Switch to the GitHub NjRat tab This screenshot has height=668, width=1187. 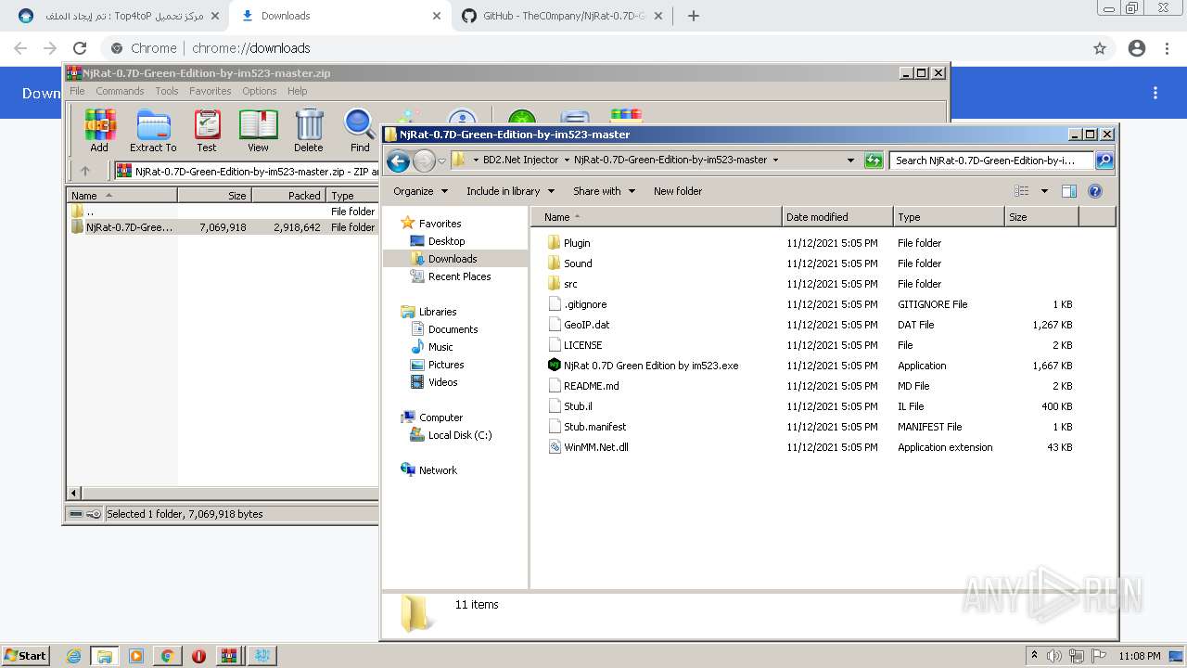pos(561,16)
